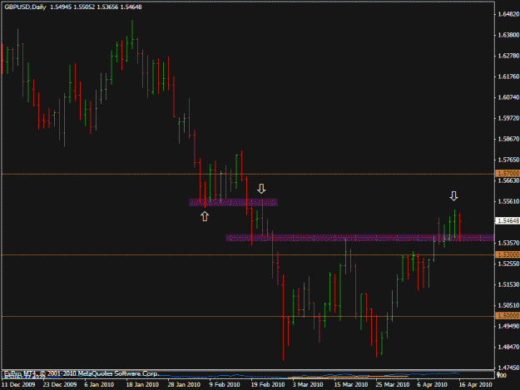Click the 18 Jan 2010 date label
The width and height of the screenshot is (520, 390).
[142, 385]
